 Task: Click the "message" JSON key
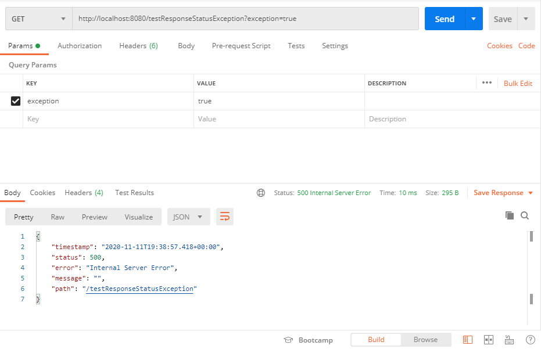pos(69,278)
